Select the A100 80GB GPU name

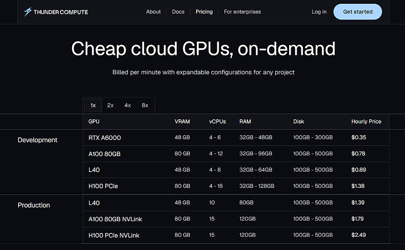pos(104,154)
